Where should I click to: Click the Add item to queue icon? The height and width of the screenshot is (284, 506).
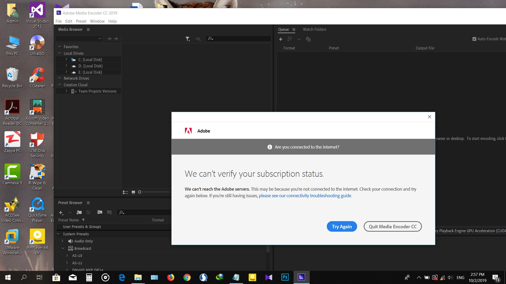tap(280, 39)
